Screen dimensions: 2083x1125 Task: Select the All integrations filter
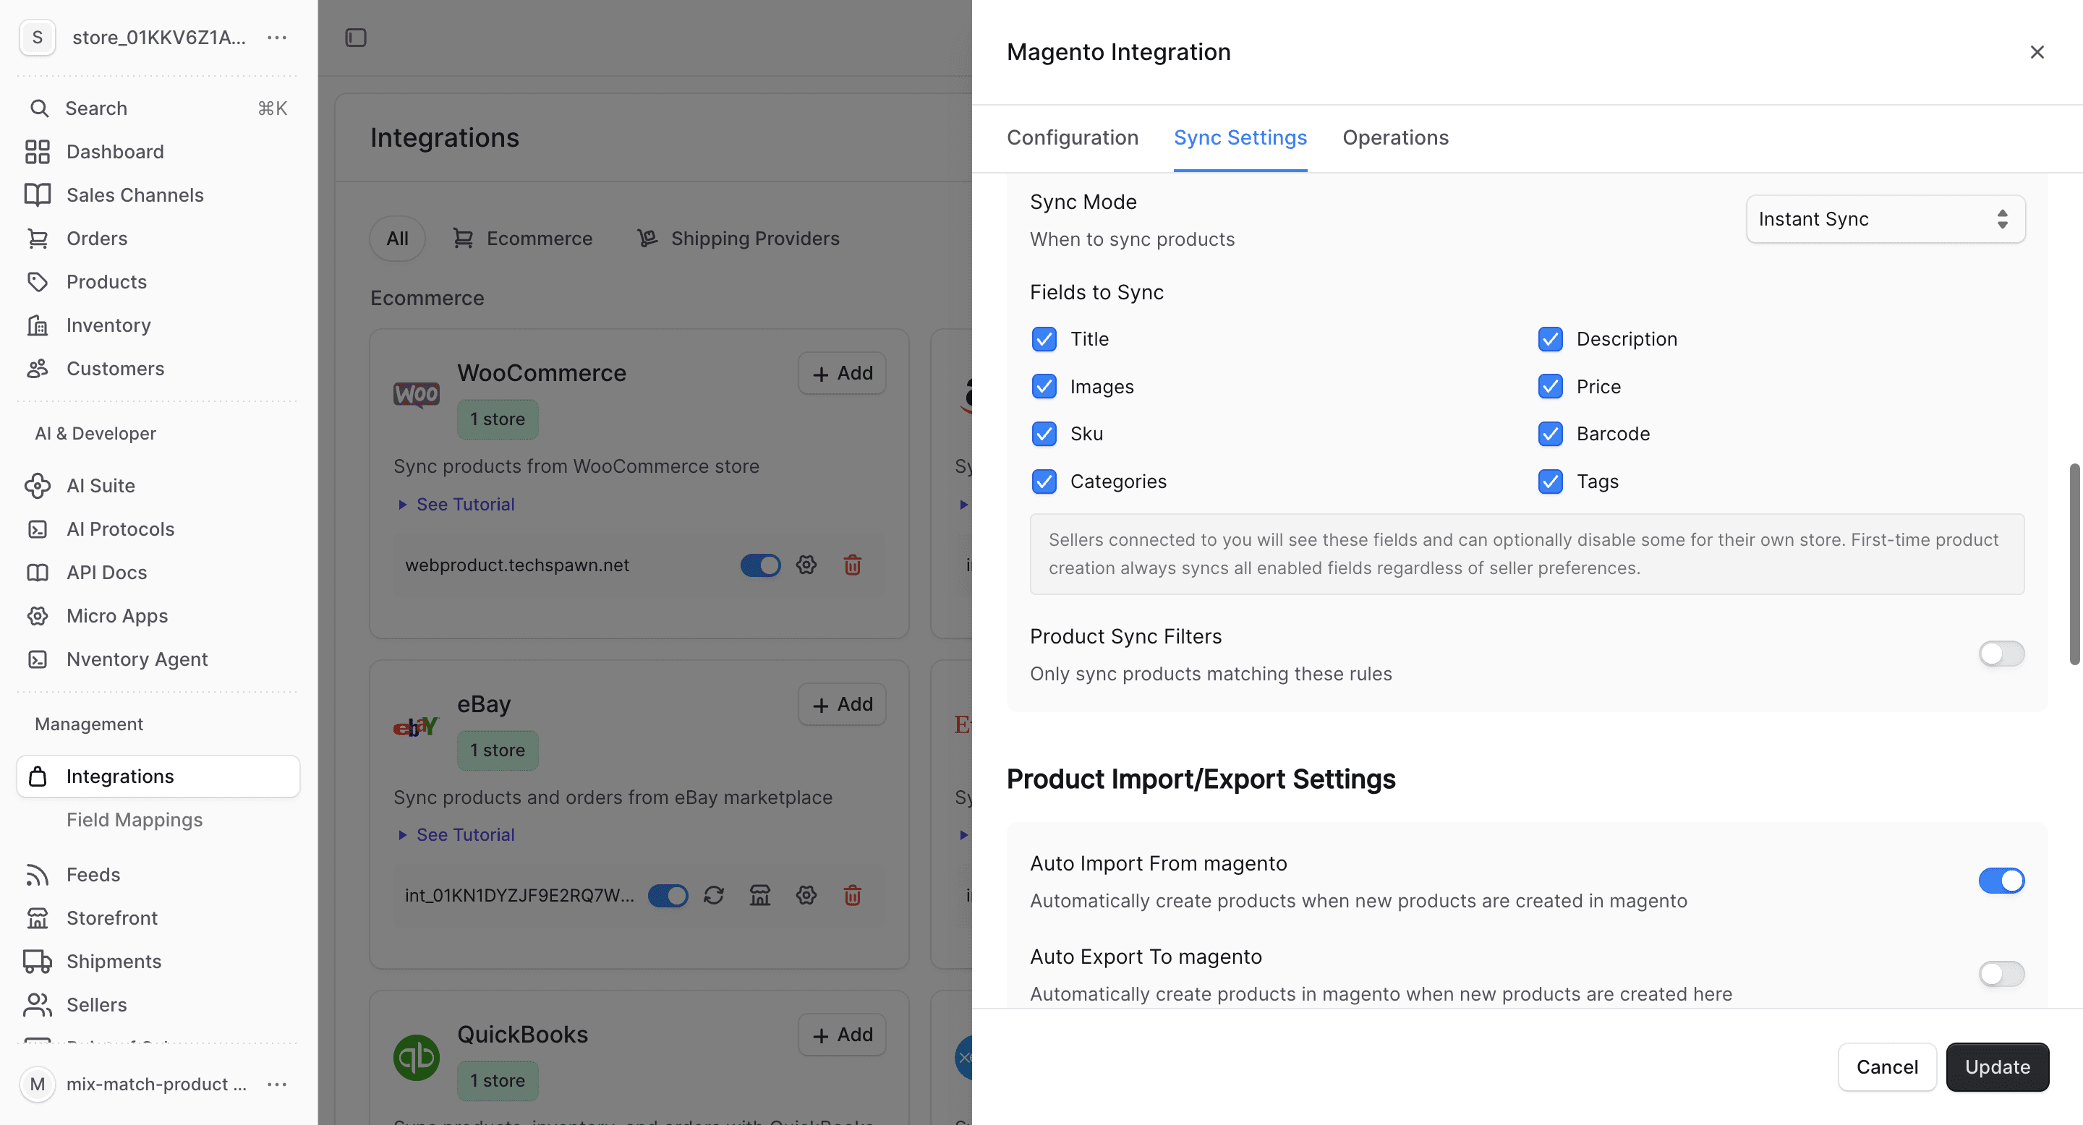397,239
